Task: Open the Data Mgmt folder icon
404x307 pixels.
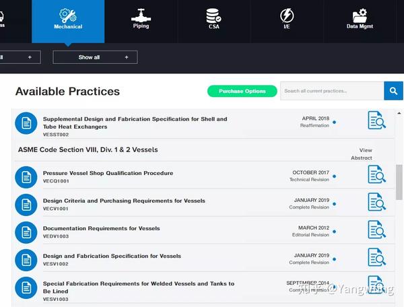Action: (360, 15)
